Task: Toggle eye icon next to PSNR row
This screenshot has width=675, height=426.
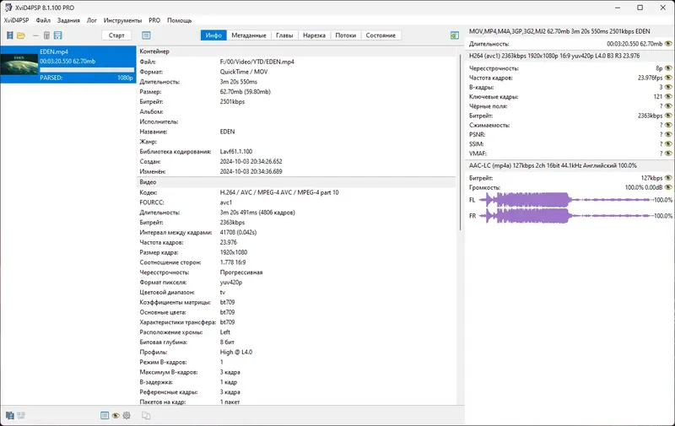Action: click(667, 134)
